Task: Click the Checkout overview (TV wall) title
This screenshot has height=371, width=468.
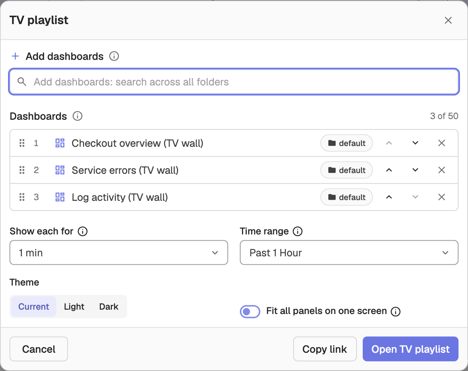Action: point(137,143)
